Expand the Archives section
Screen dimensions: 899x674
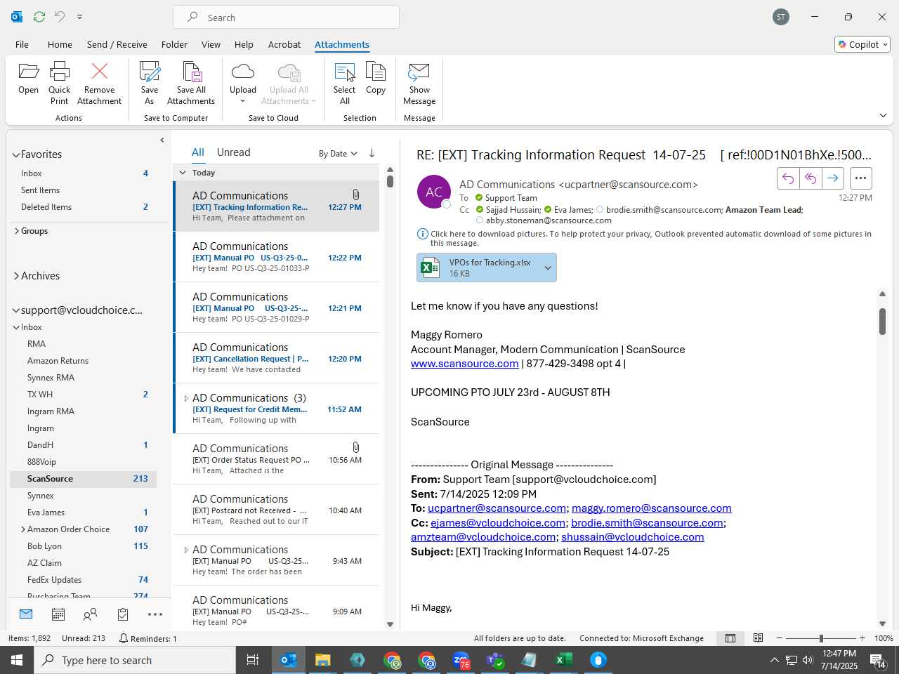(15, 276)
